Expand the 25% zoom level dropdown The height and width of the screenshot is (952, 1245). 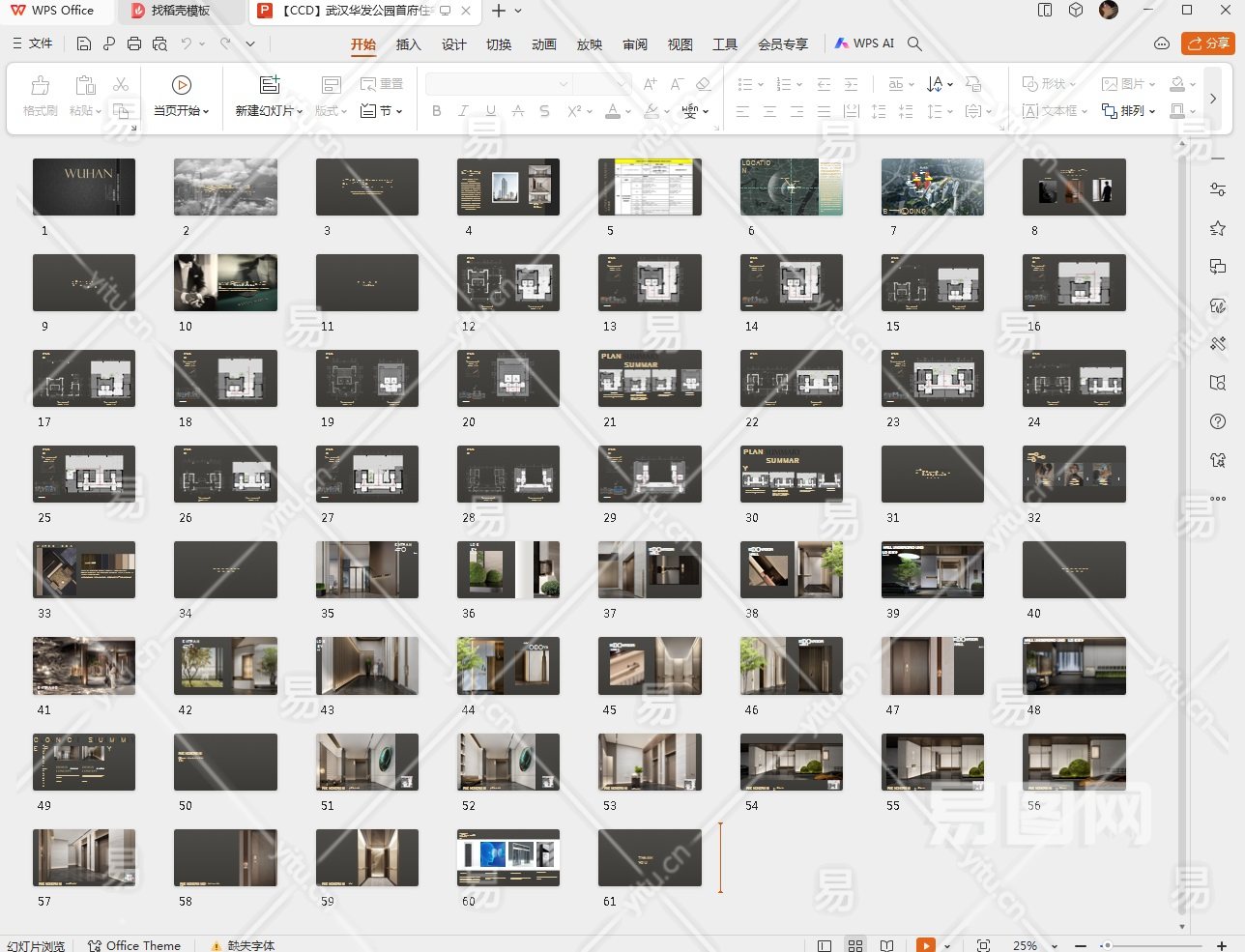click(1054, 945)
